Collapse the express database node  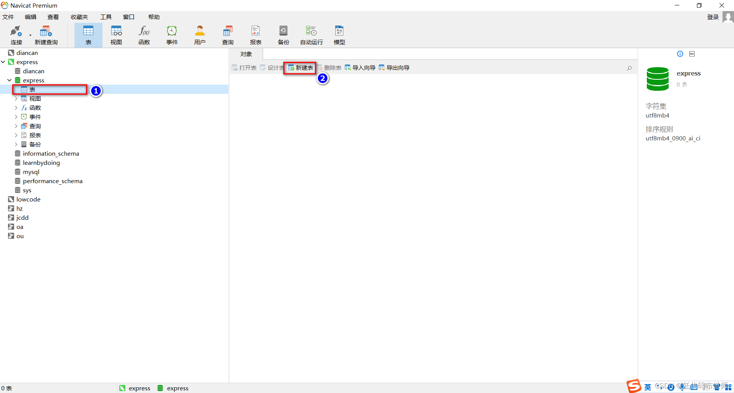(x=10, y=80)
